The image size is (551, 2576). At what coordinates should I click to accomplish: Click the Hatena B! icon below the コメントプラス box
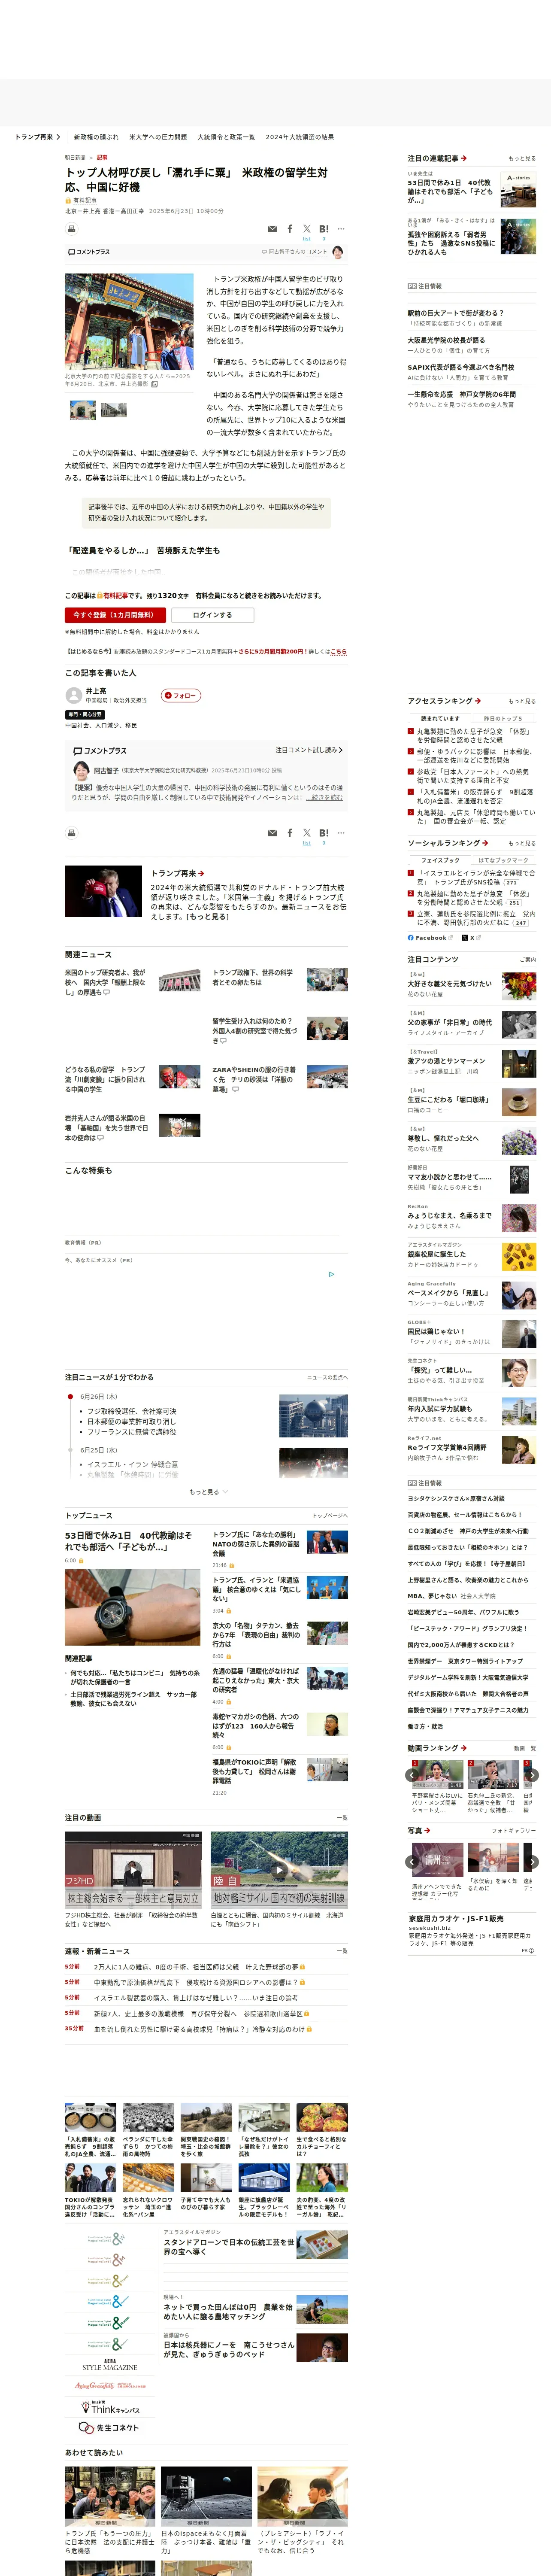coord(324,832)
